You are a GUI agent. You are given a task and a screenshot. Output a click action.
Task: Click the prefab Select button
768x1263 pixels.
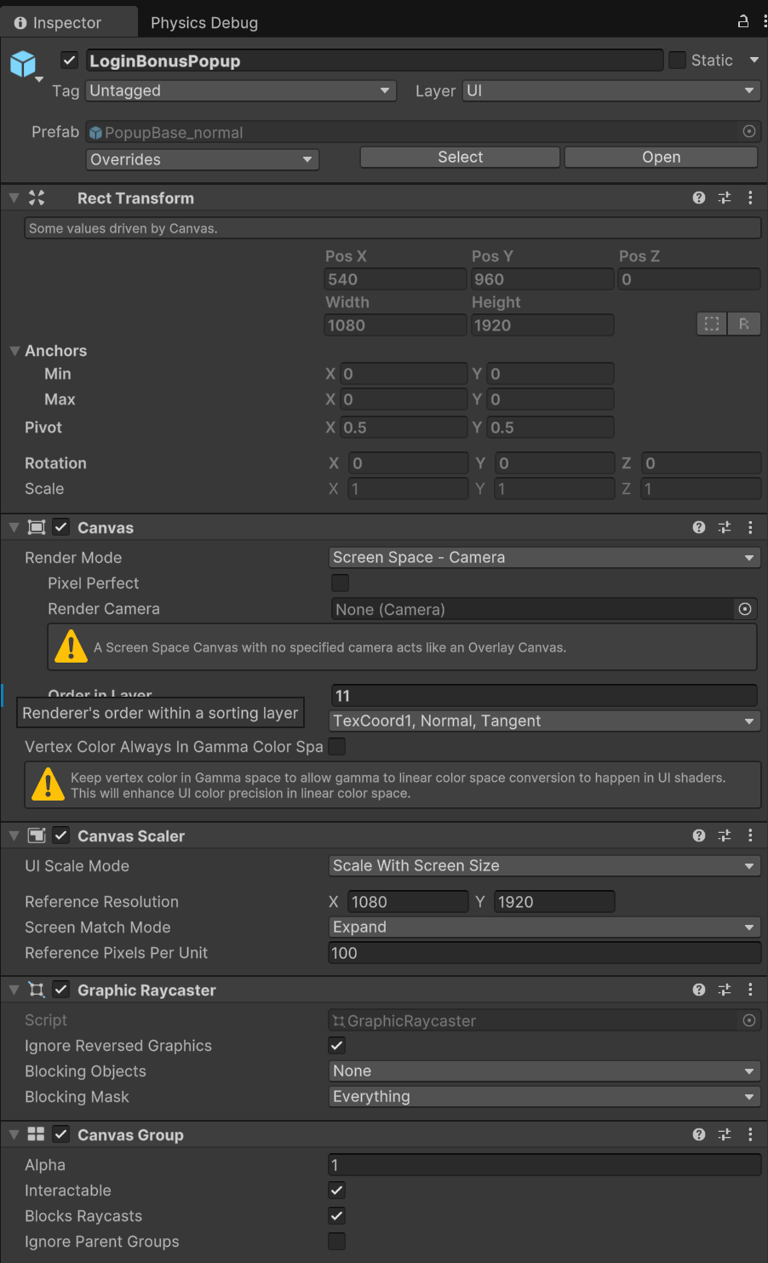click(x=460, y=158)
